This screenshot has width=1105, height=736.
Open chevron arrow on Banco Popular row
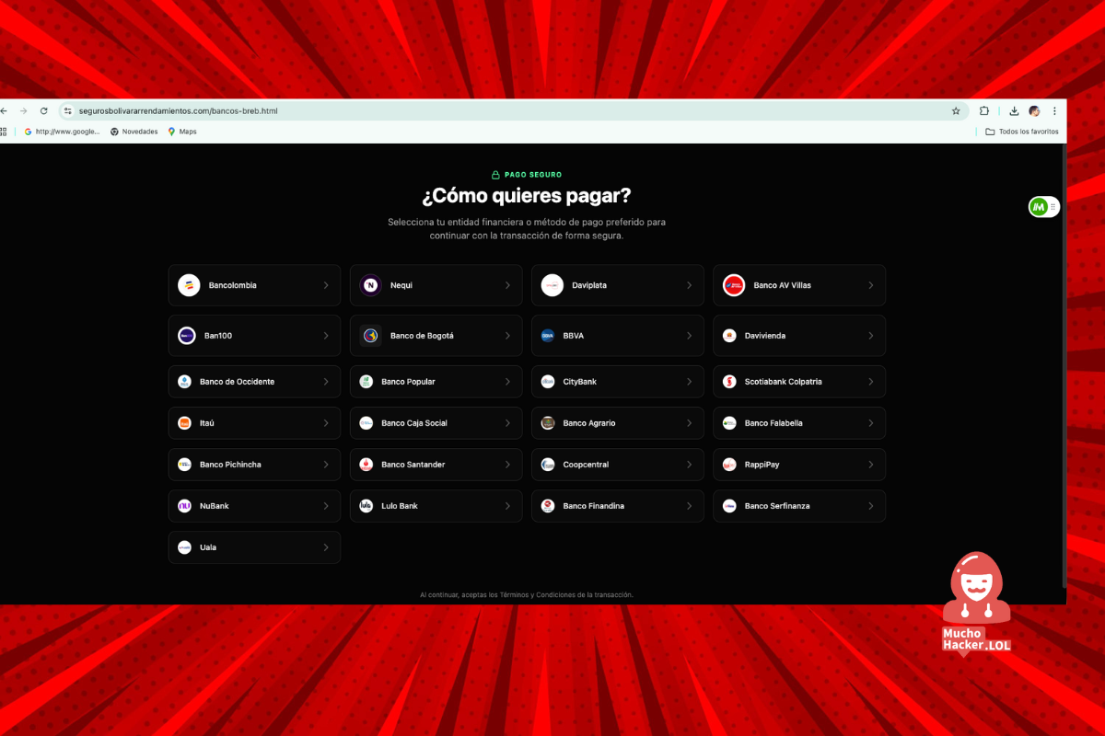(x=507, y=382)
